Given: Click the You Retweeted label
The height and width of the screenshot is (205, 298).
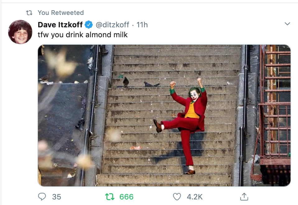Looking at the screenshot, I should pyautogui.click(x=61, y=13).
